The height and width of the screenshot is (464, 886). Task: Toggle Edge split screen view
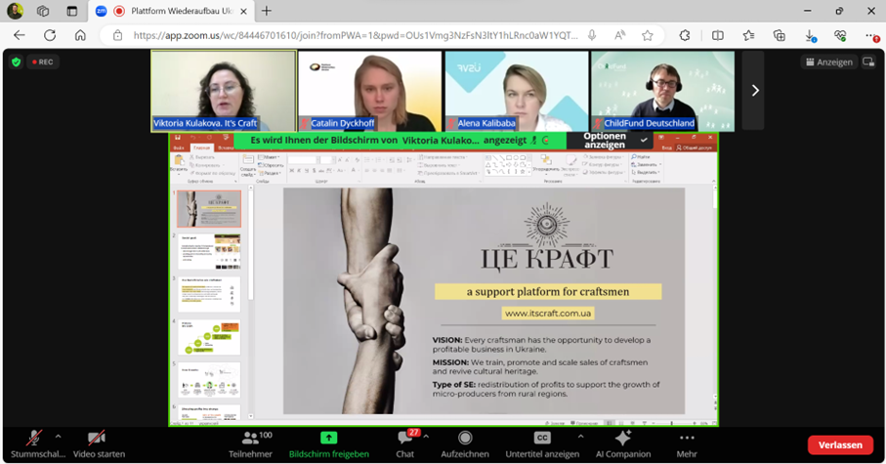pos(718,35)
